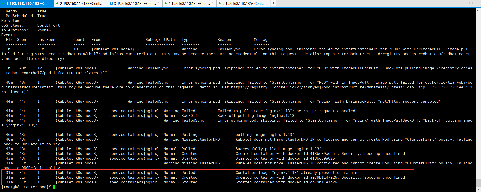Click the "<none>" Tolerations value
481x192 pixels.
[44, 30]
